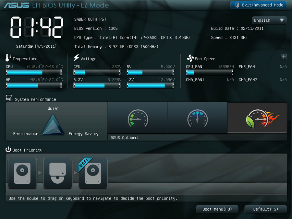Click the System Performance monitor icon

click(9, 99)
